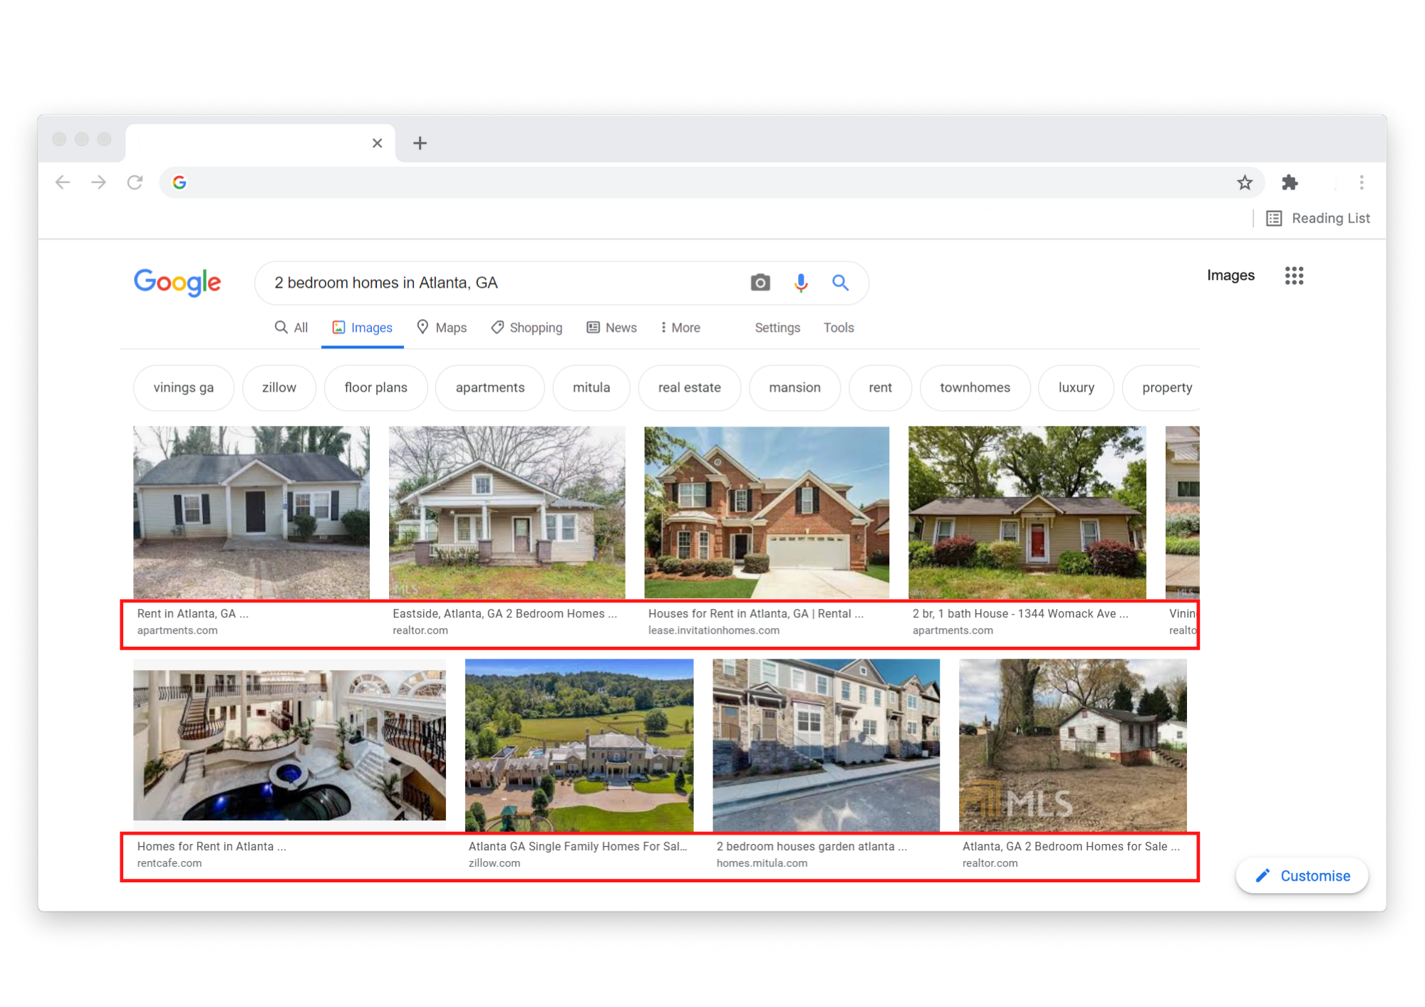Filter by the vinings ga chip
Viewport: 1425px width, 1007px height.
[184, 387]
